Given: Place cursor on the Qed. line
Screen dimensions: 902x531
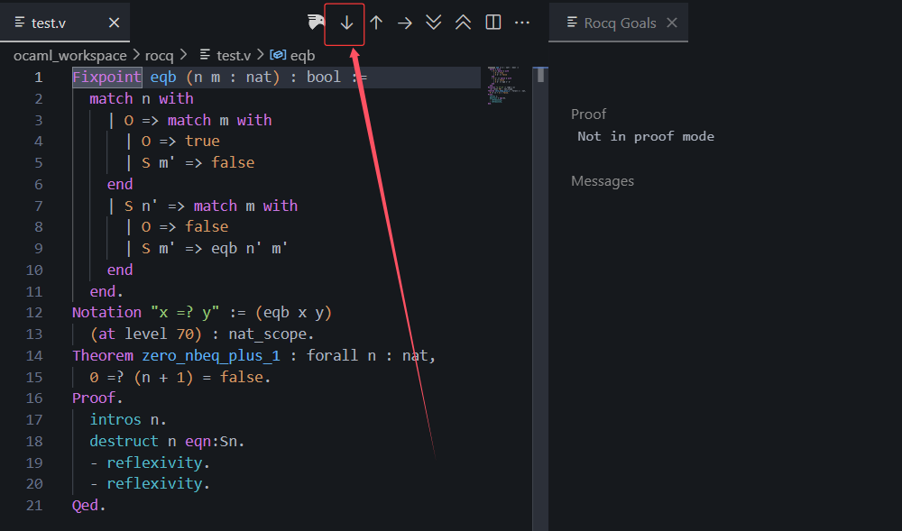Looking at the screenshot, I should (x=89, y=506).
